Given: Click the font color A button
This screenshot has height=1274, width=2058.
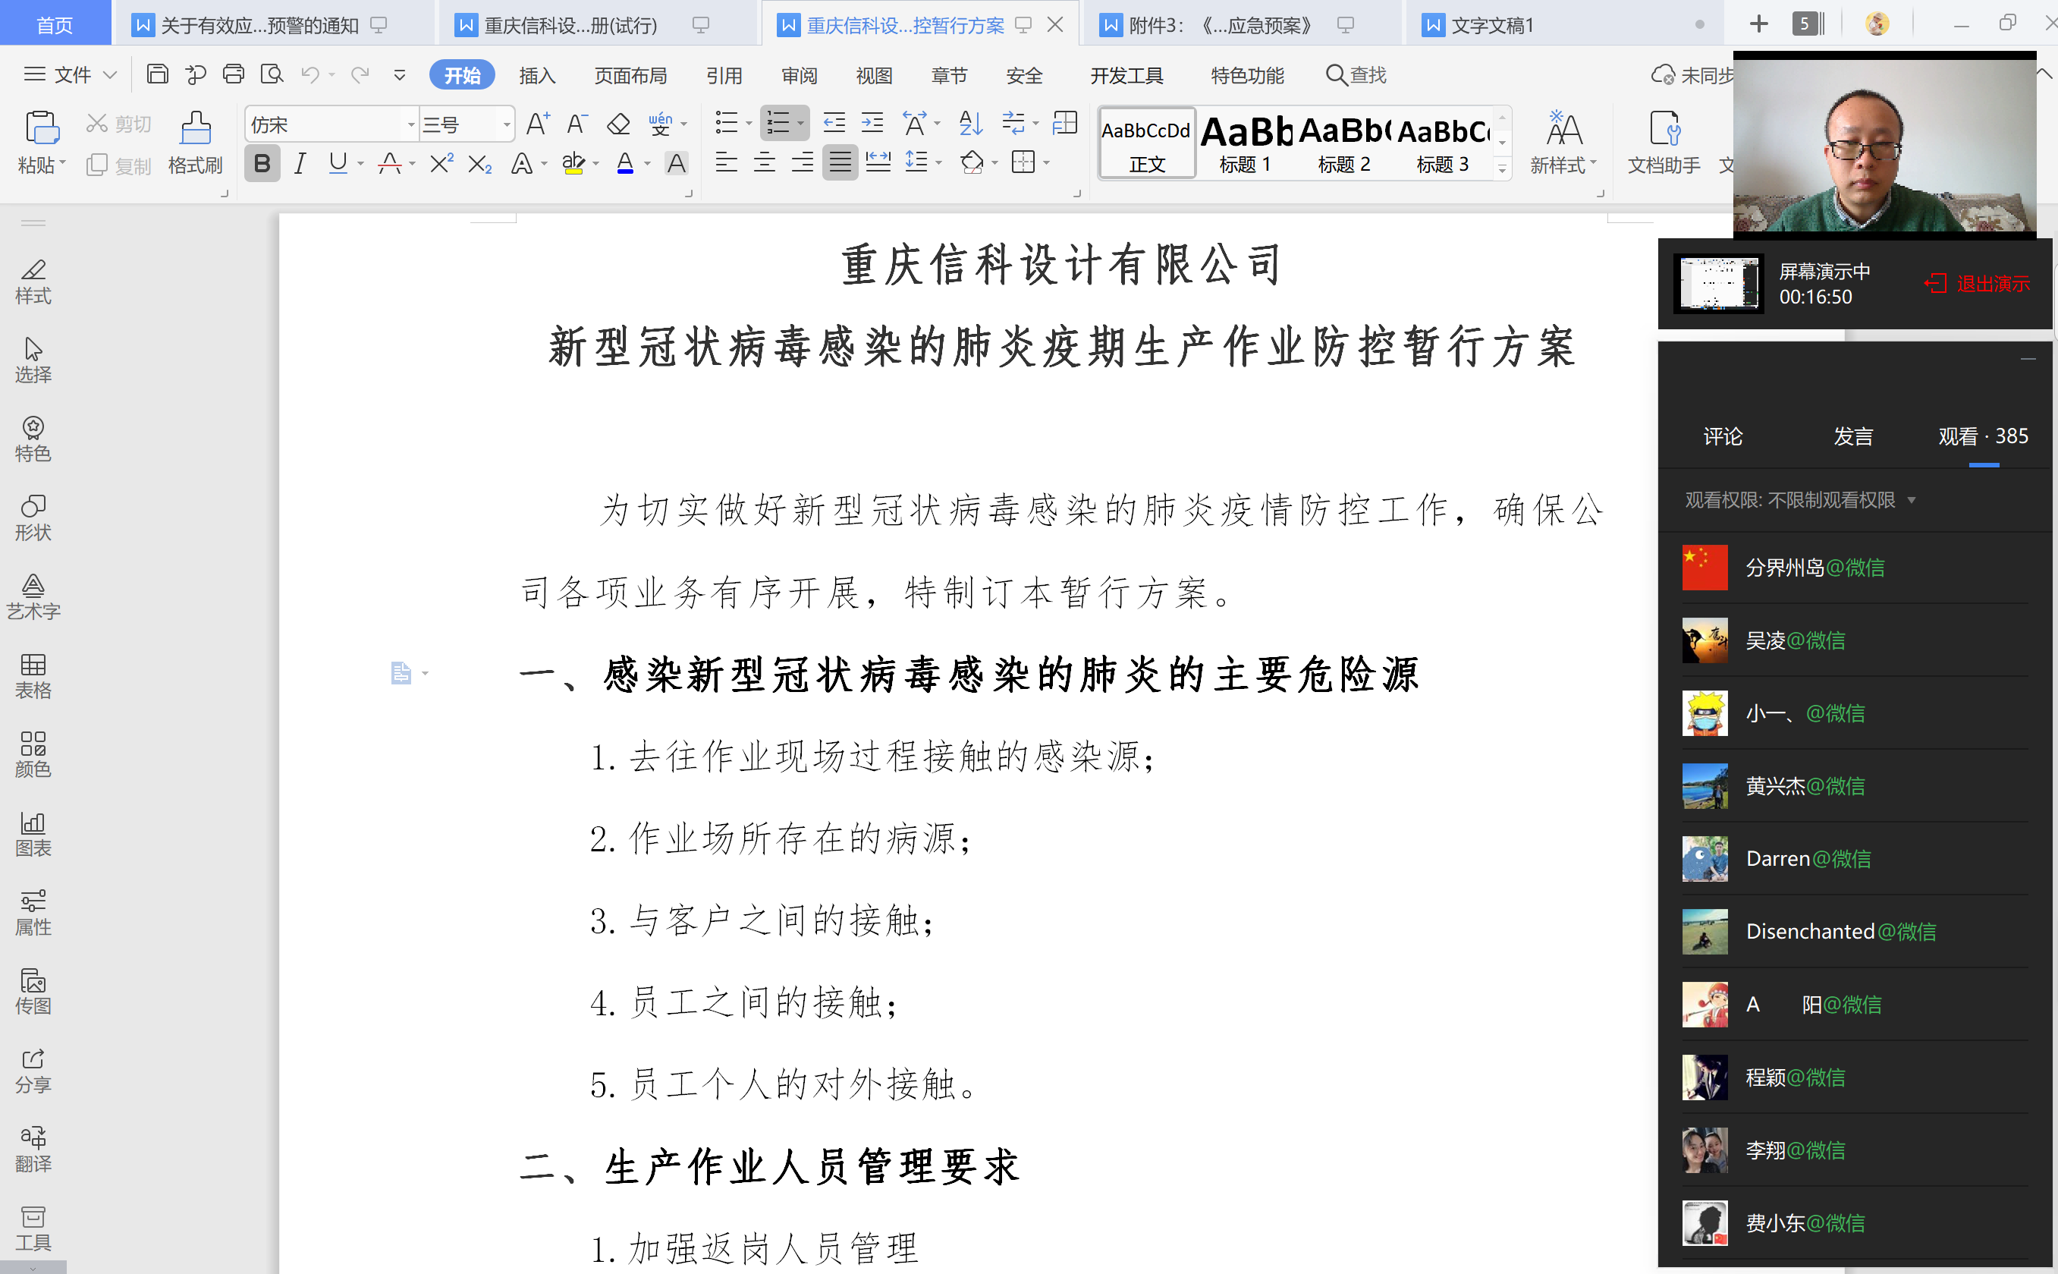Looking at the screenshot, I should [x=624, y=162].
